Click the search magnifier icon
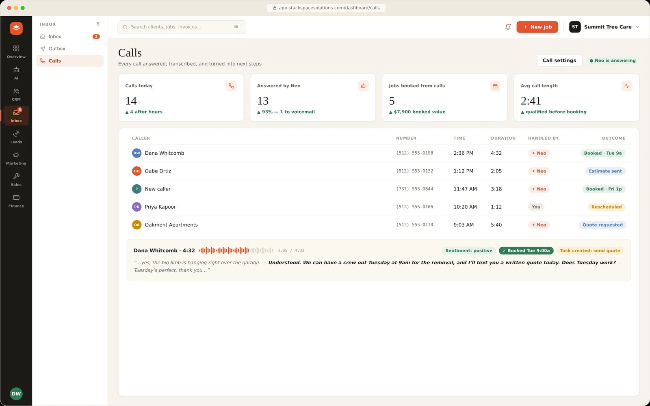Screen dimensions: 650x406 [x=125, y=27]
